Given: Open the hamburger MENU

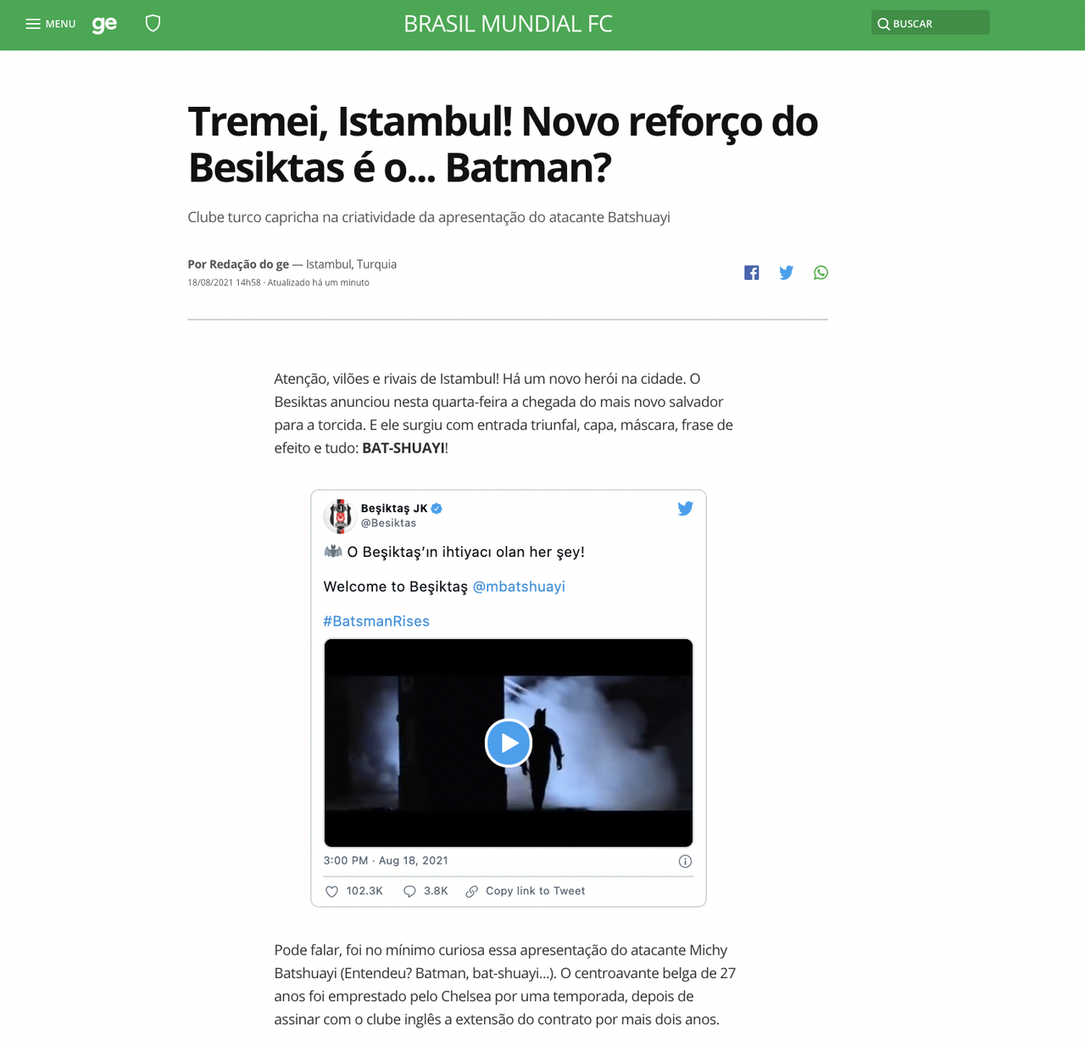Looking at the screenshot, I should coord(50,24).
